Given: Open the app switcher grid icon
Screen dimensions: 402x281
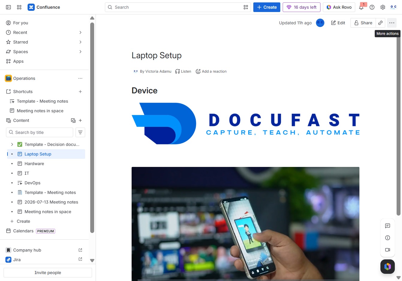Looking at the screenshot, I should tap(19, 7).
